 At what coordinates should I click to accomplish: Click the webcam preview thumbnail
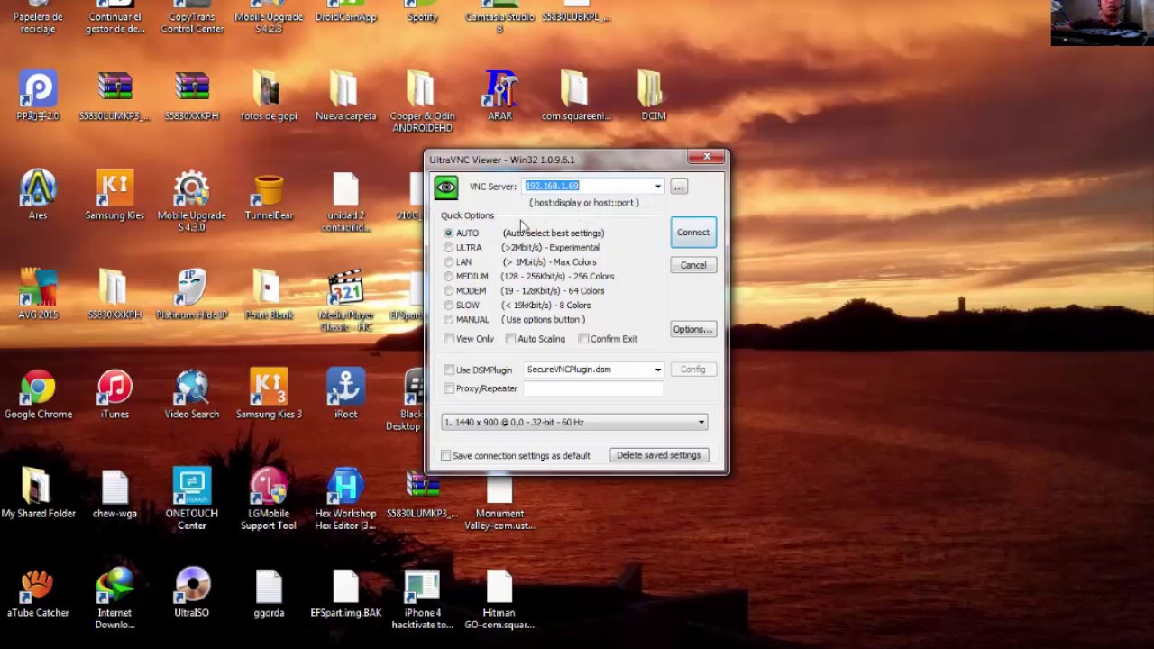[1102, 23]
